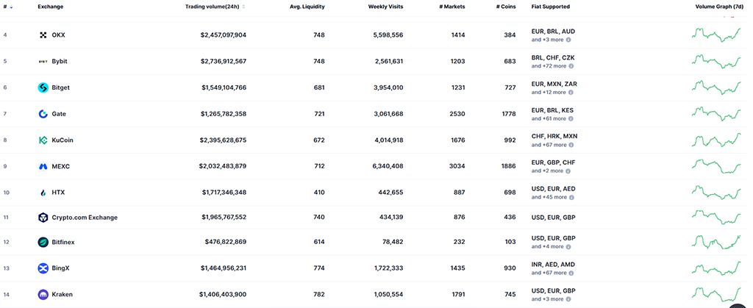Viewport: 753px width, 308px height.
Task: Open the Bitget logo icon
Action: point(43,87)
